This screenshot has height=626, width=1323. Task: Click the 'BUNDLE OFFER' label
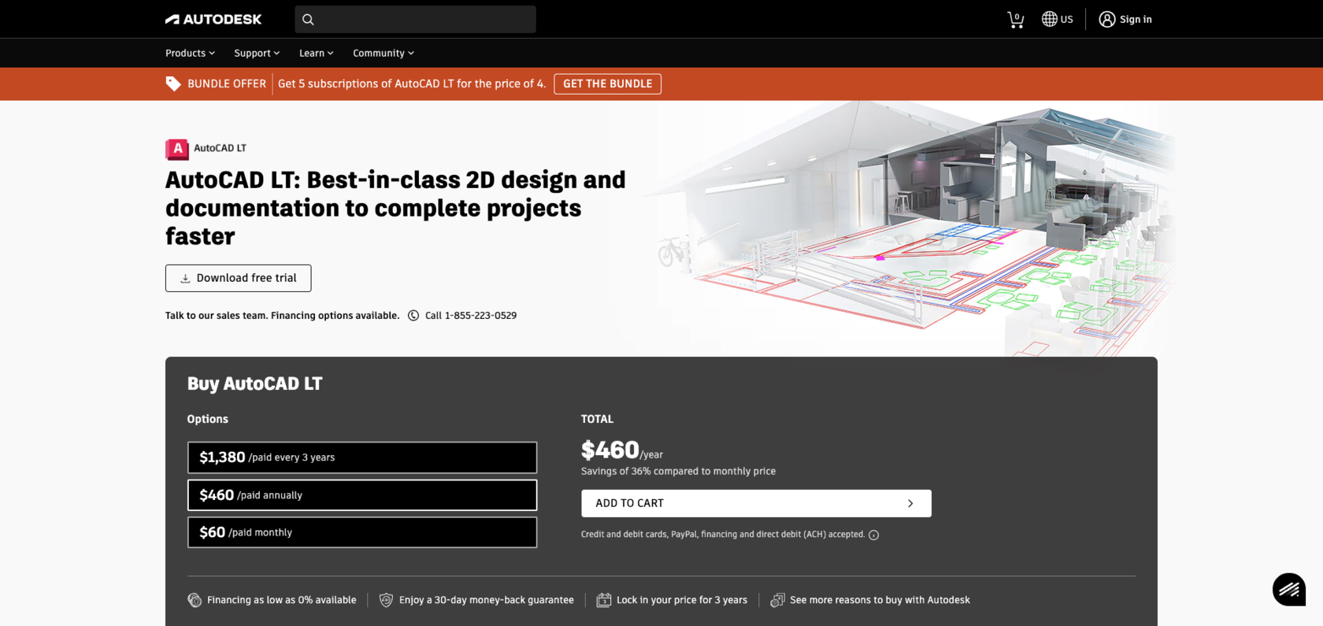(x=227, y=83)
